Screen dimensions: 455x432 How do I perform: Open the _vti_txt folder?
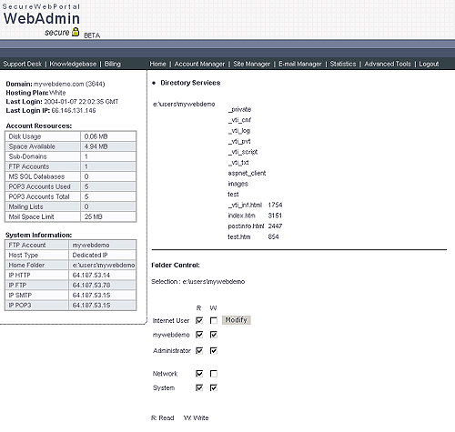pyautogui.click(x=238, y=163)
